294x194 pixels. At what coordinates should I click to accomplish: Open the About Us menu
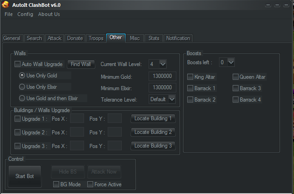(x=49, y=14)
